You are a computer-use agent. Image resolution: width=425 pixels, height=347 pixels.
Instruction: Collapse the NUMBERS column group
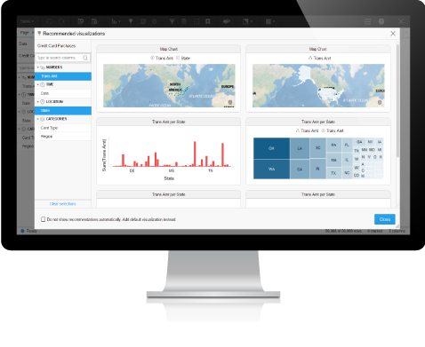(38, 67)
